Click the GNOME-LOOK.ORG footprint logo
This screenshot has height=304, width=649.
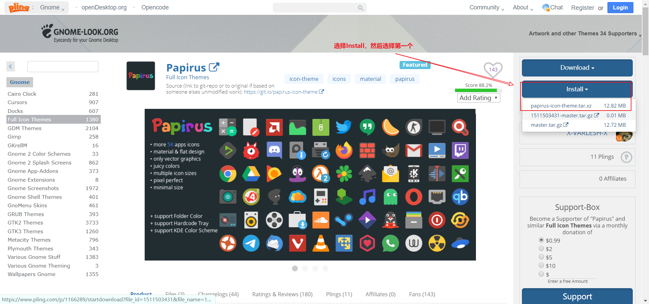click(x=80, y=33)
